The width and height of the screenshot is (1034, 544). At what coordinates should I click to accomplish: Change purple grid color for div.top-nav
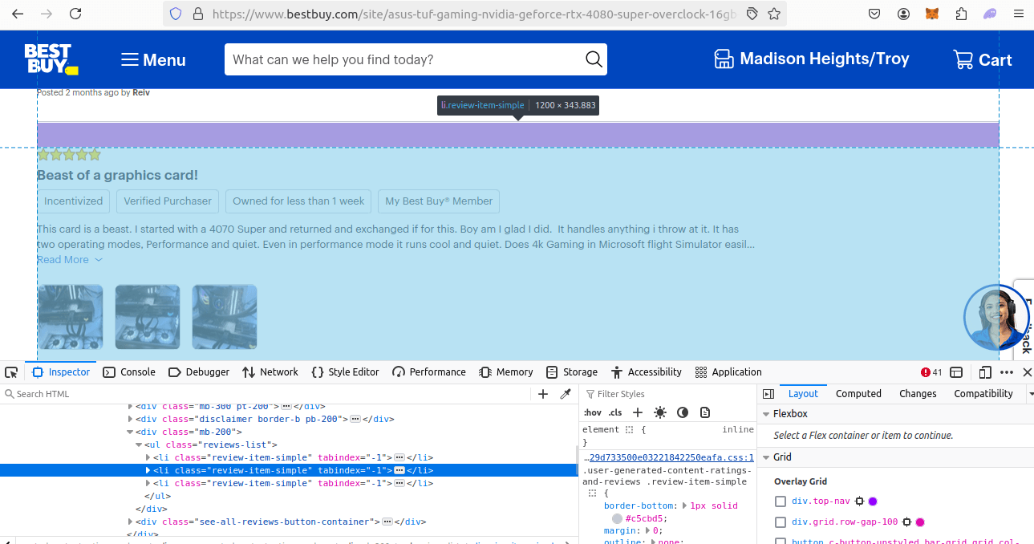click(873, 501)
